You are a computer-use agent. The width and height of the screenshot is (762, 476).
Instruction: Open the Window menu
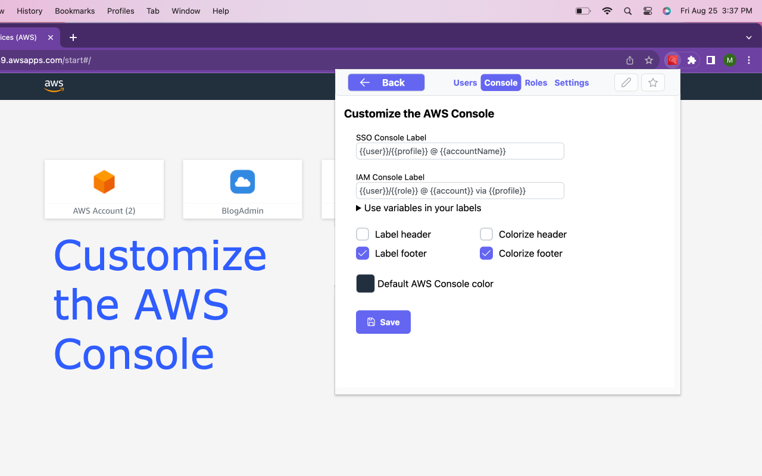point(186,11)
